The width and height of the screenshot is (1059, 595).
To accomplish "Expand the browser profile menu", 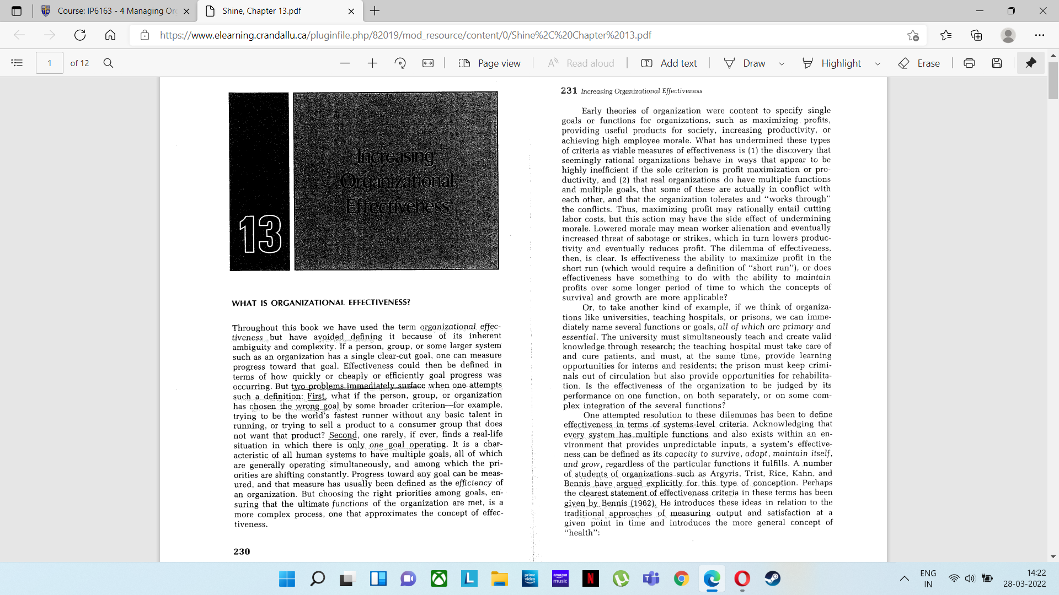I will pos(1008,35).
